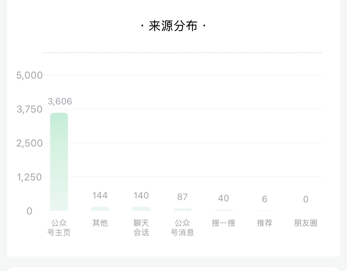Screen dimensions: 347x271
Task: Select the 公众号主页 category label
Action: point(59,228)
